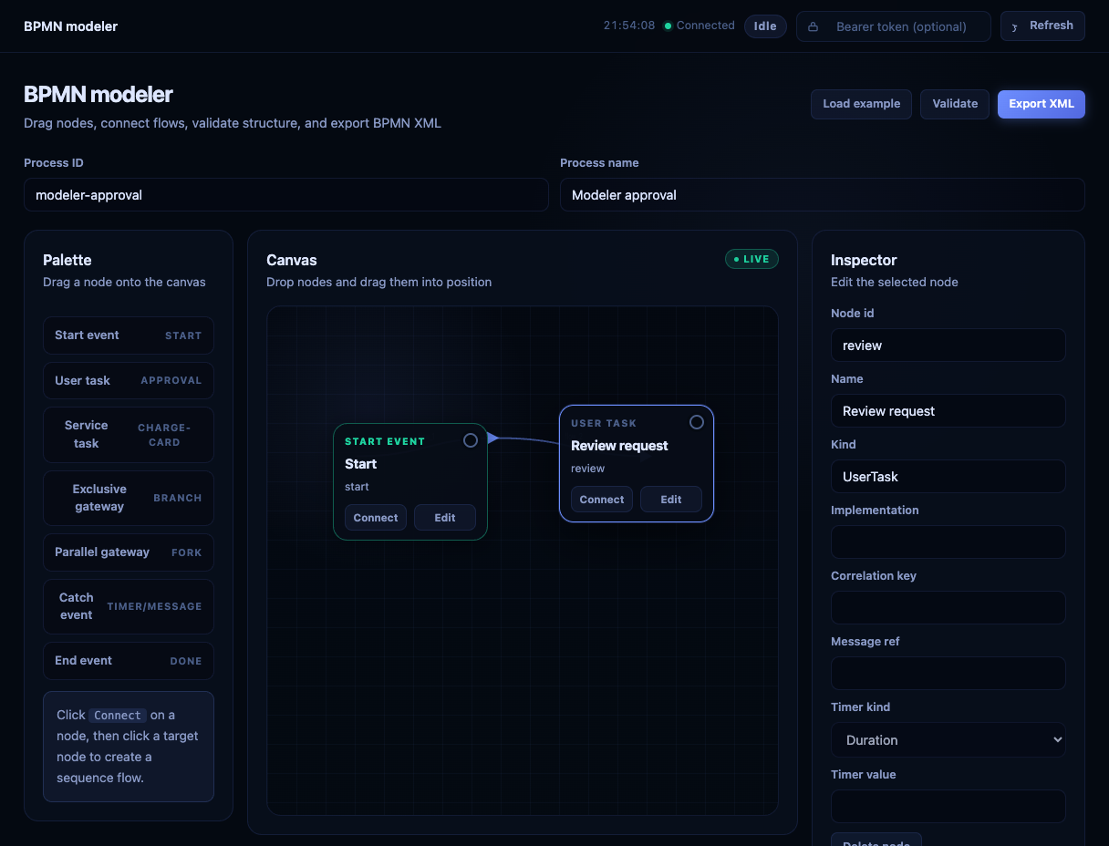This screenshot has height=846, width=1109.
Task: Load the example process
Action: [x=861, y=104]
